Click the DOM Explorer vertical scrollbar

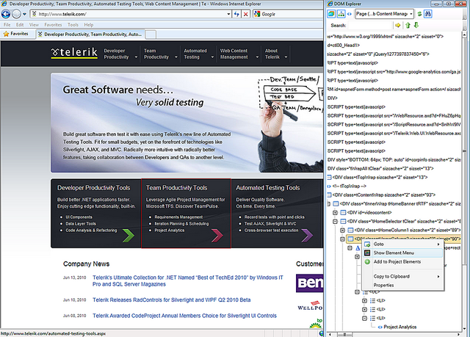pos(464,180)
